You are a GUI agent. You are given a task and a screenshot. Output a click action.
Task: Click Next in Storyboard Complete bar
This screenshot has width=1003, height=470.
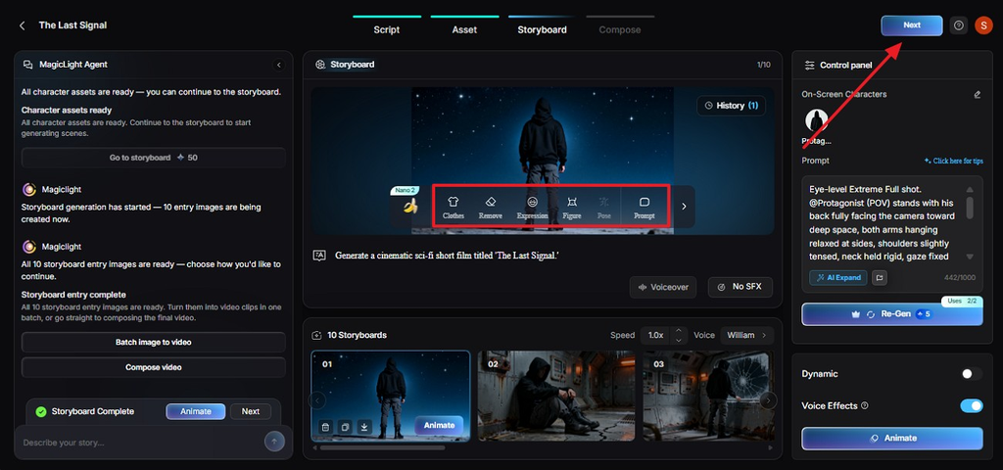pyautogui.click(x=250, y=412)
